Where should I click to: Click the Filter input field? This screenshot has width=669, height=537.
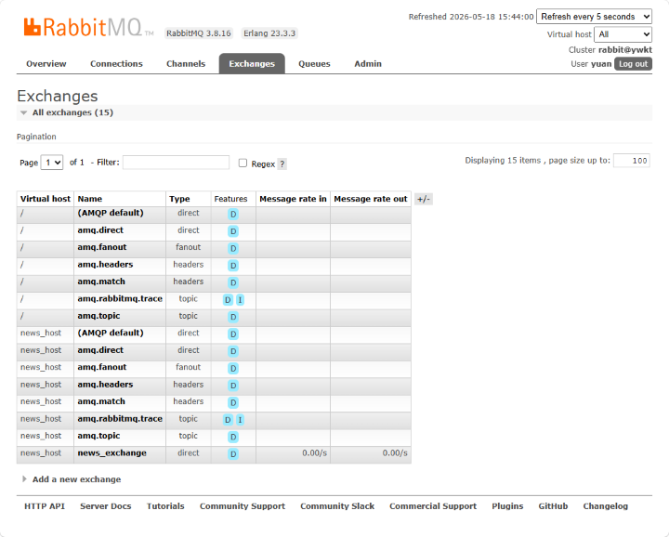[176, 163]
